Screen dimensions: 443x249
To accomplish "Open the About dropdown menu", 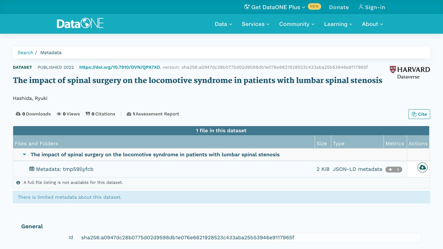I will point(372,24).
